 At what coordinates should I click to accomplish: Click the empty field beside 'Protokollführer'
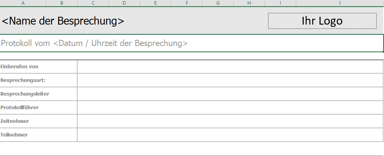tap(230, 108)
